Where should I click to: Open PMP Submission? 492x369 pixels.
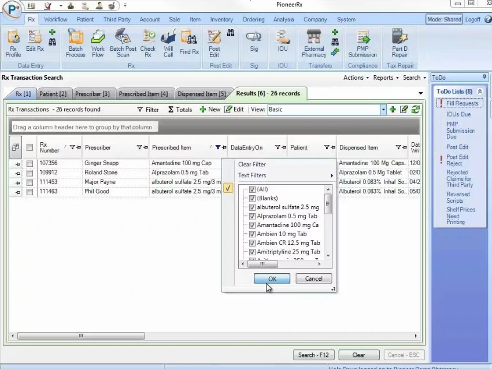click(362, 44)
